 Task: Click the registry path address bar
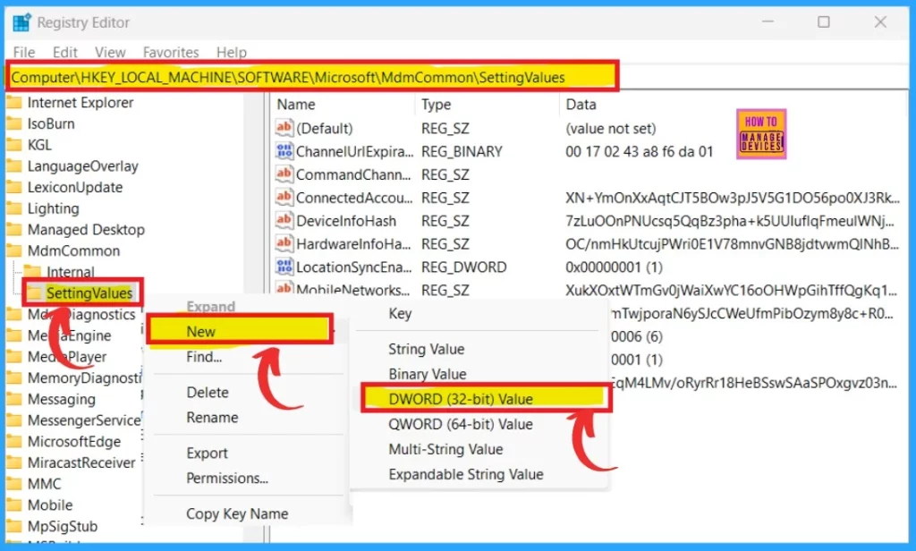(x=312, y=77)
